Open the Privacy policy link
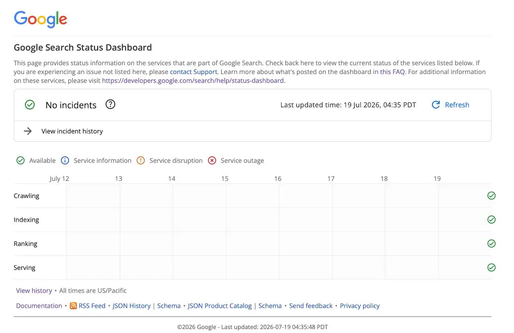This screenshot has height=333, width=514. point(360,306)
